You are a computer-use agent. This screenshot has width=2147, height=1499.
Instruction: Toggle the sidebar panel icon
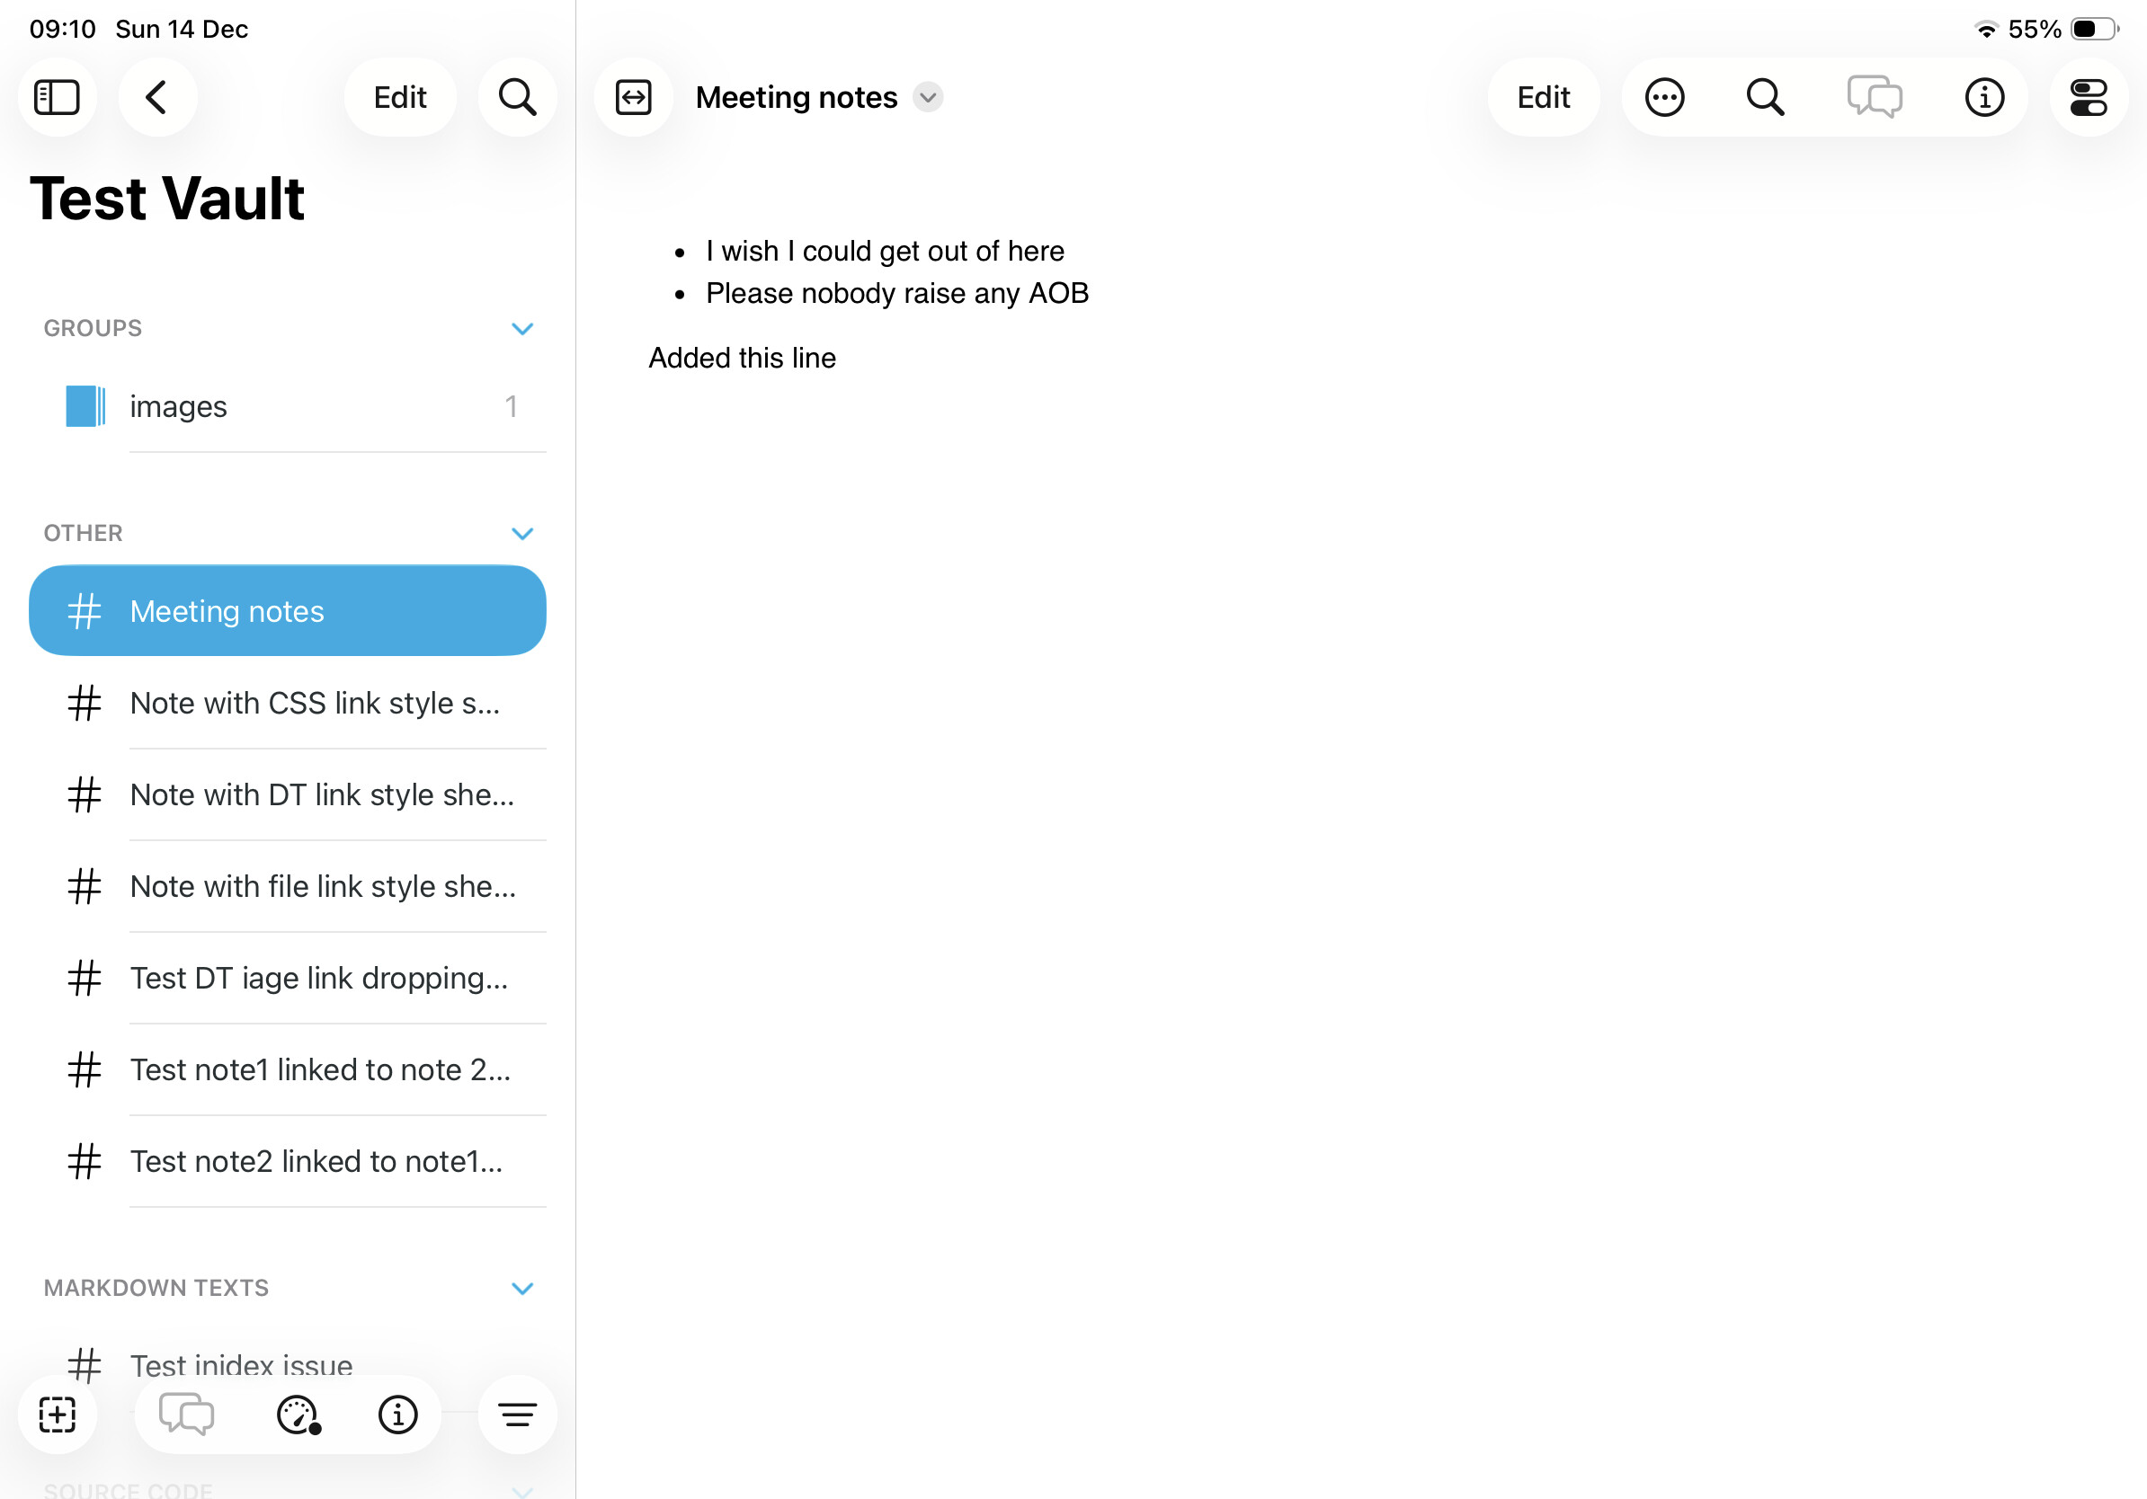(x=57, y=97)
